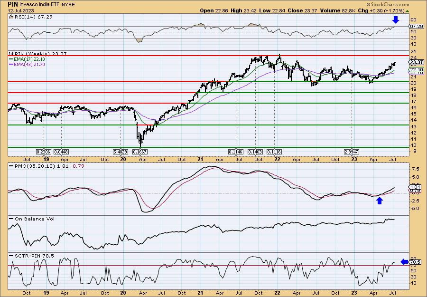Click the -2.5 level on the PMO axis

[415, 201]
